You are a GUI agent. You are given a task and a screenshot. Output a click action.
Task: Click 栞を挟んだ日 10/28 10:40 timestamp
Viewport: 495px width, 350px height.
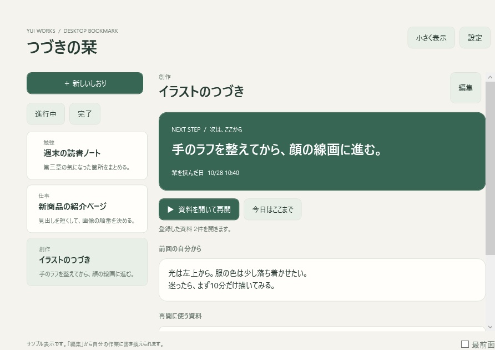point(205,173)
